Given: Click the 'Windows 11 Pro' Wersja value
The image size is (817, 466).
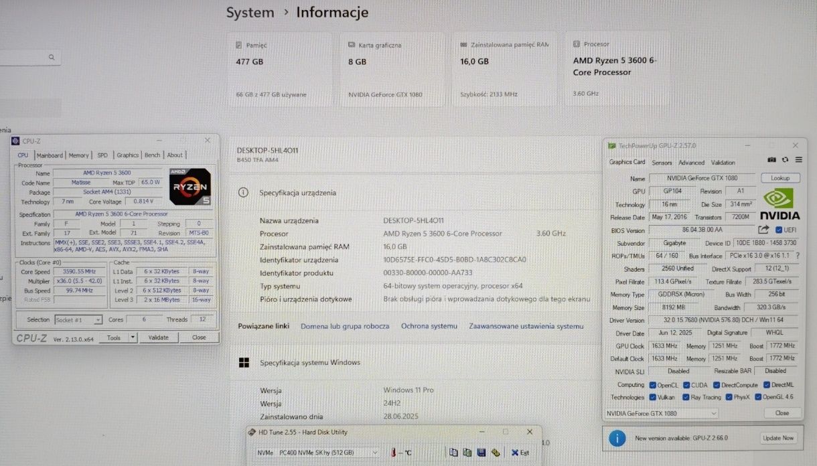Looking at the screenshot, I should pos(408,390).
